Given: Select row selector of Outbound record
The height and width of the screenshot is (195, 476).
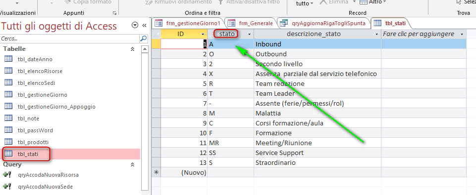Looking at the screenshot, I should (156, 54).
